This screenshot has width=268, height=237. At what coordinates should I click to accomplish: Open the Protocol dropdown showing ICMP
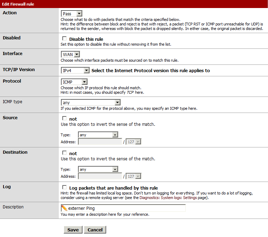tap(74, 82)
